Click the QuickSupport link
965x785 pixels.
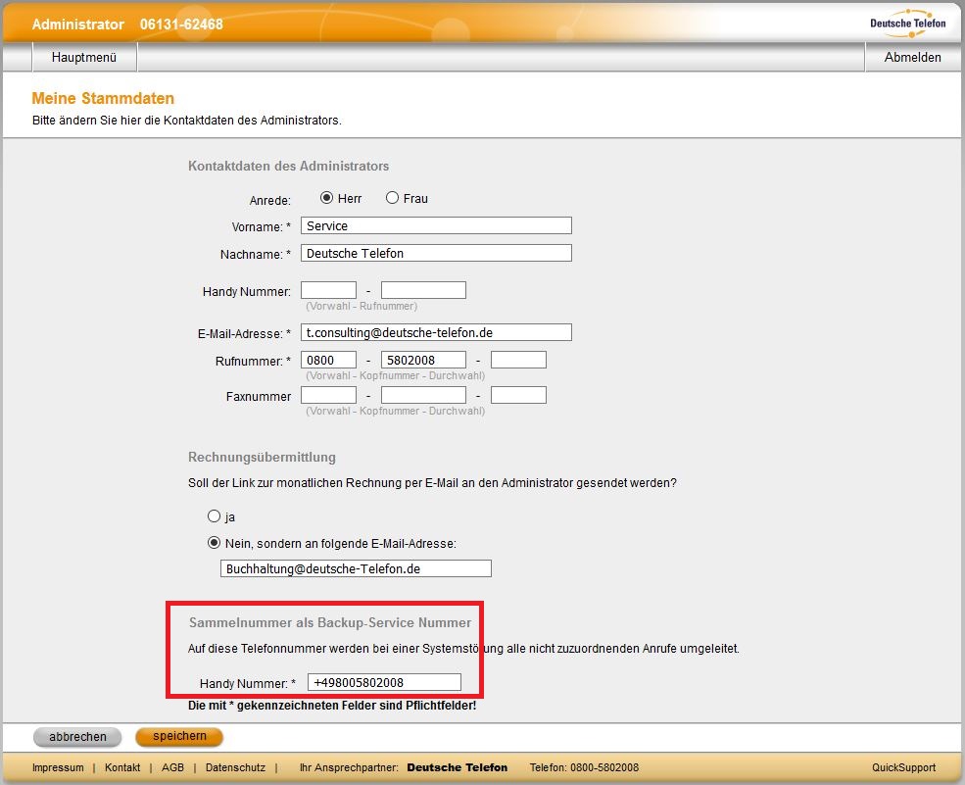click(x=903, y=767)
